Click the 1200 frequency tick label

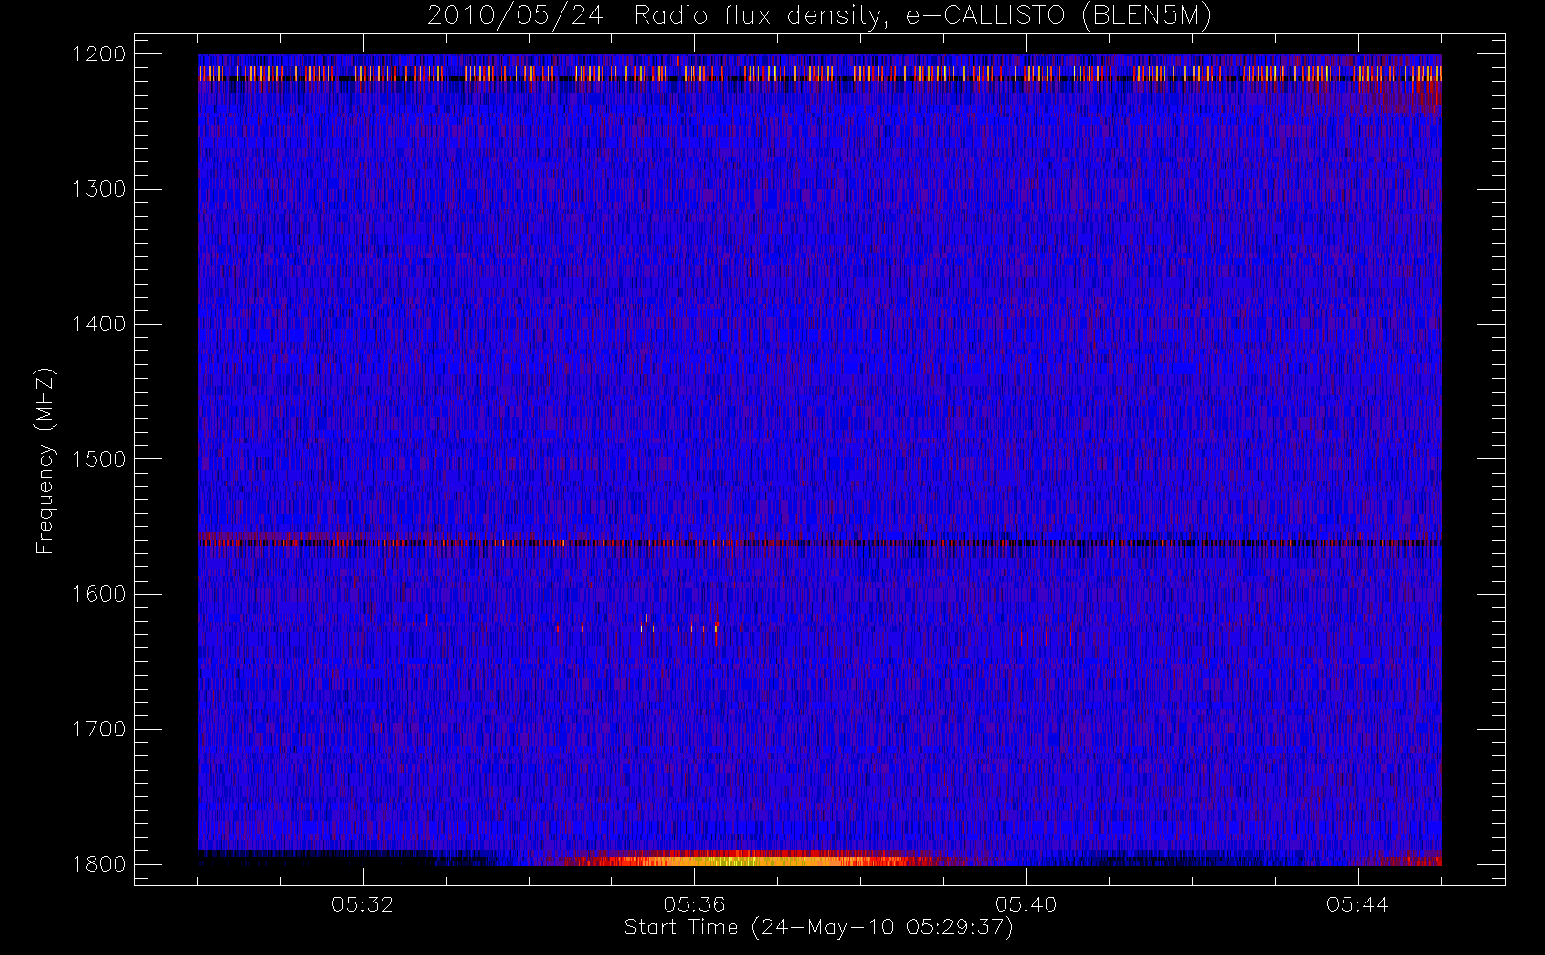click(x=99, y=54)
